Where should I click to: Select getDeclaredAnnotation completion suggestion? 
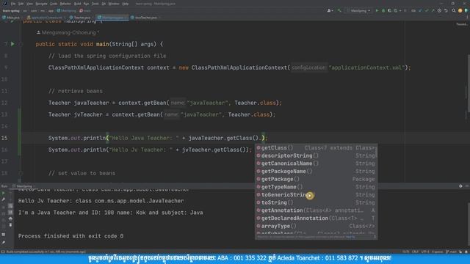317,219
